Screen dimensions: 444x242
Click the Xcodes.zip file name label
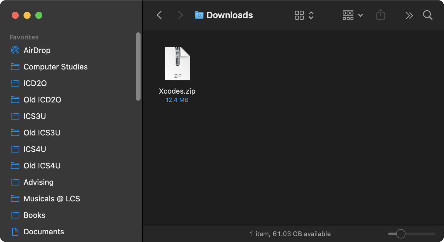click(x=177, y=91)
